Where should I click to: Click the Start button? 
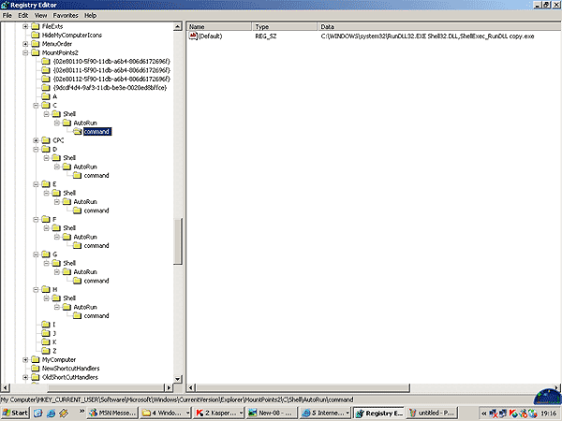pyautogui.click(x=15, y=413)
